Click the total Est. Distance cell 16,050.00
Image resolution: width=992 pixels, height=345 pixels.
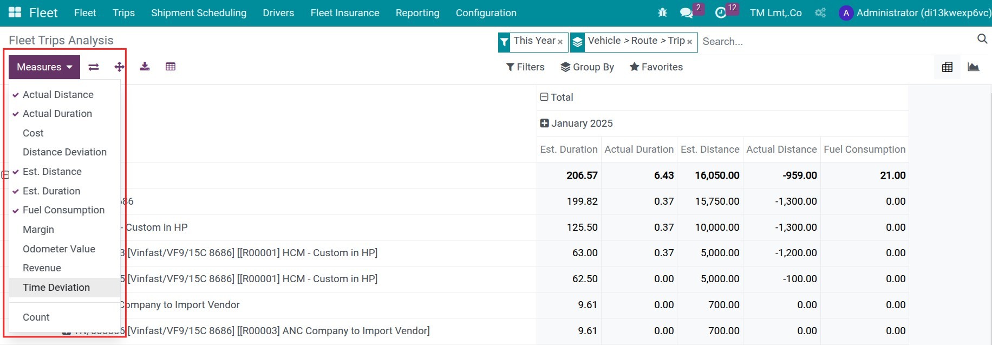(x=710, y=175)
